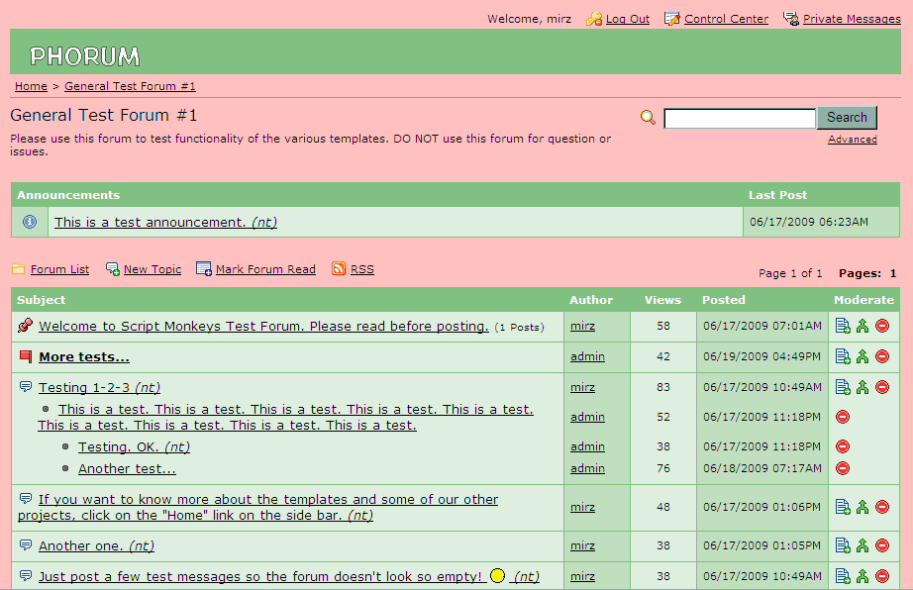Click the magnifying glass search icon

(648, 117)
